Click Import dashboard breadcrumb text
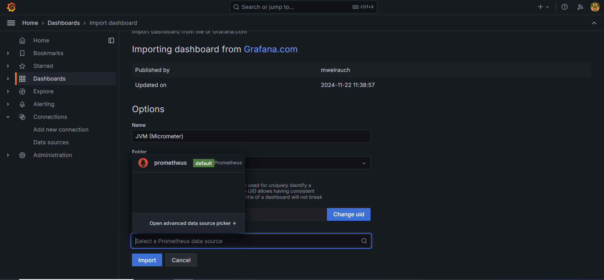The height and width of the screenshot is (280, 604). pyautogui.click(x=113, y=23)
